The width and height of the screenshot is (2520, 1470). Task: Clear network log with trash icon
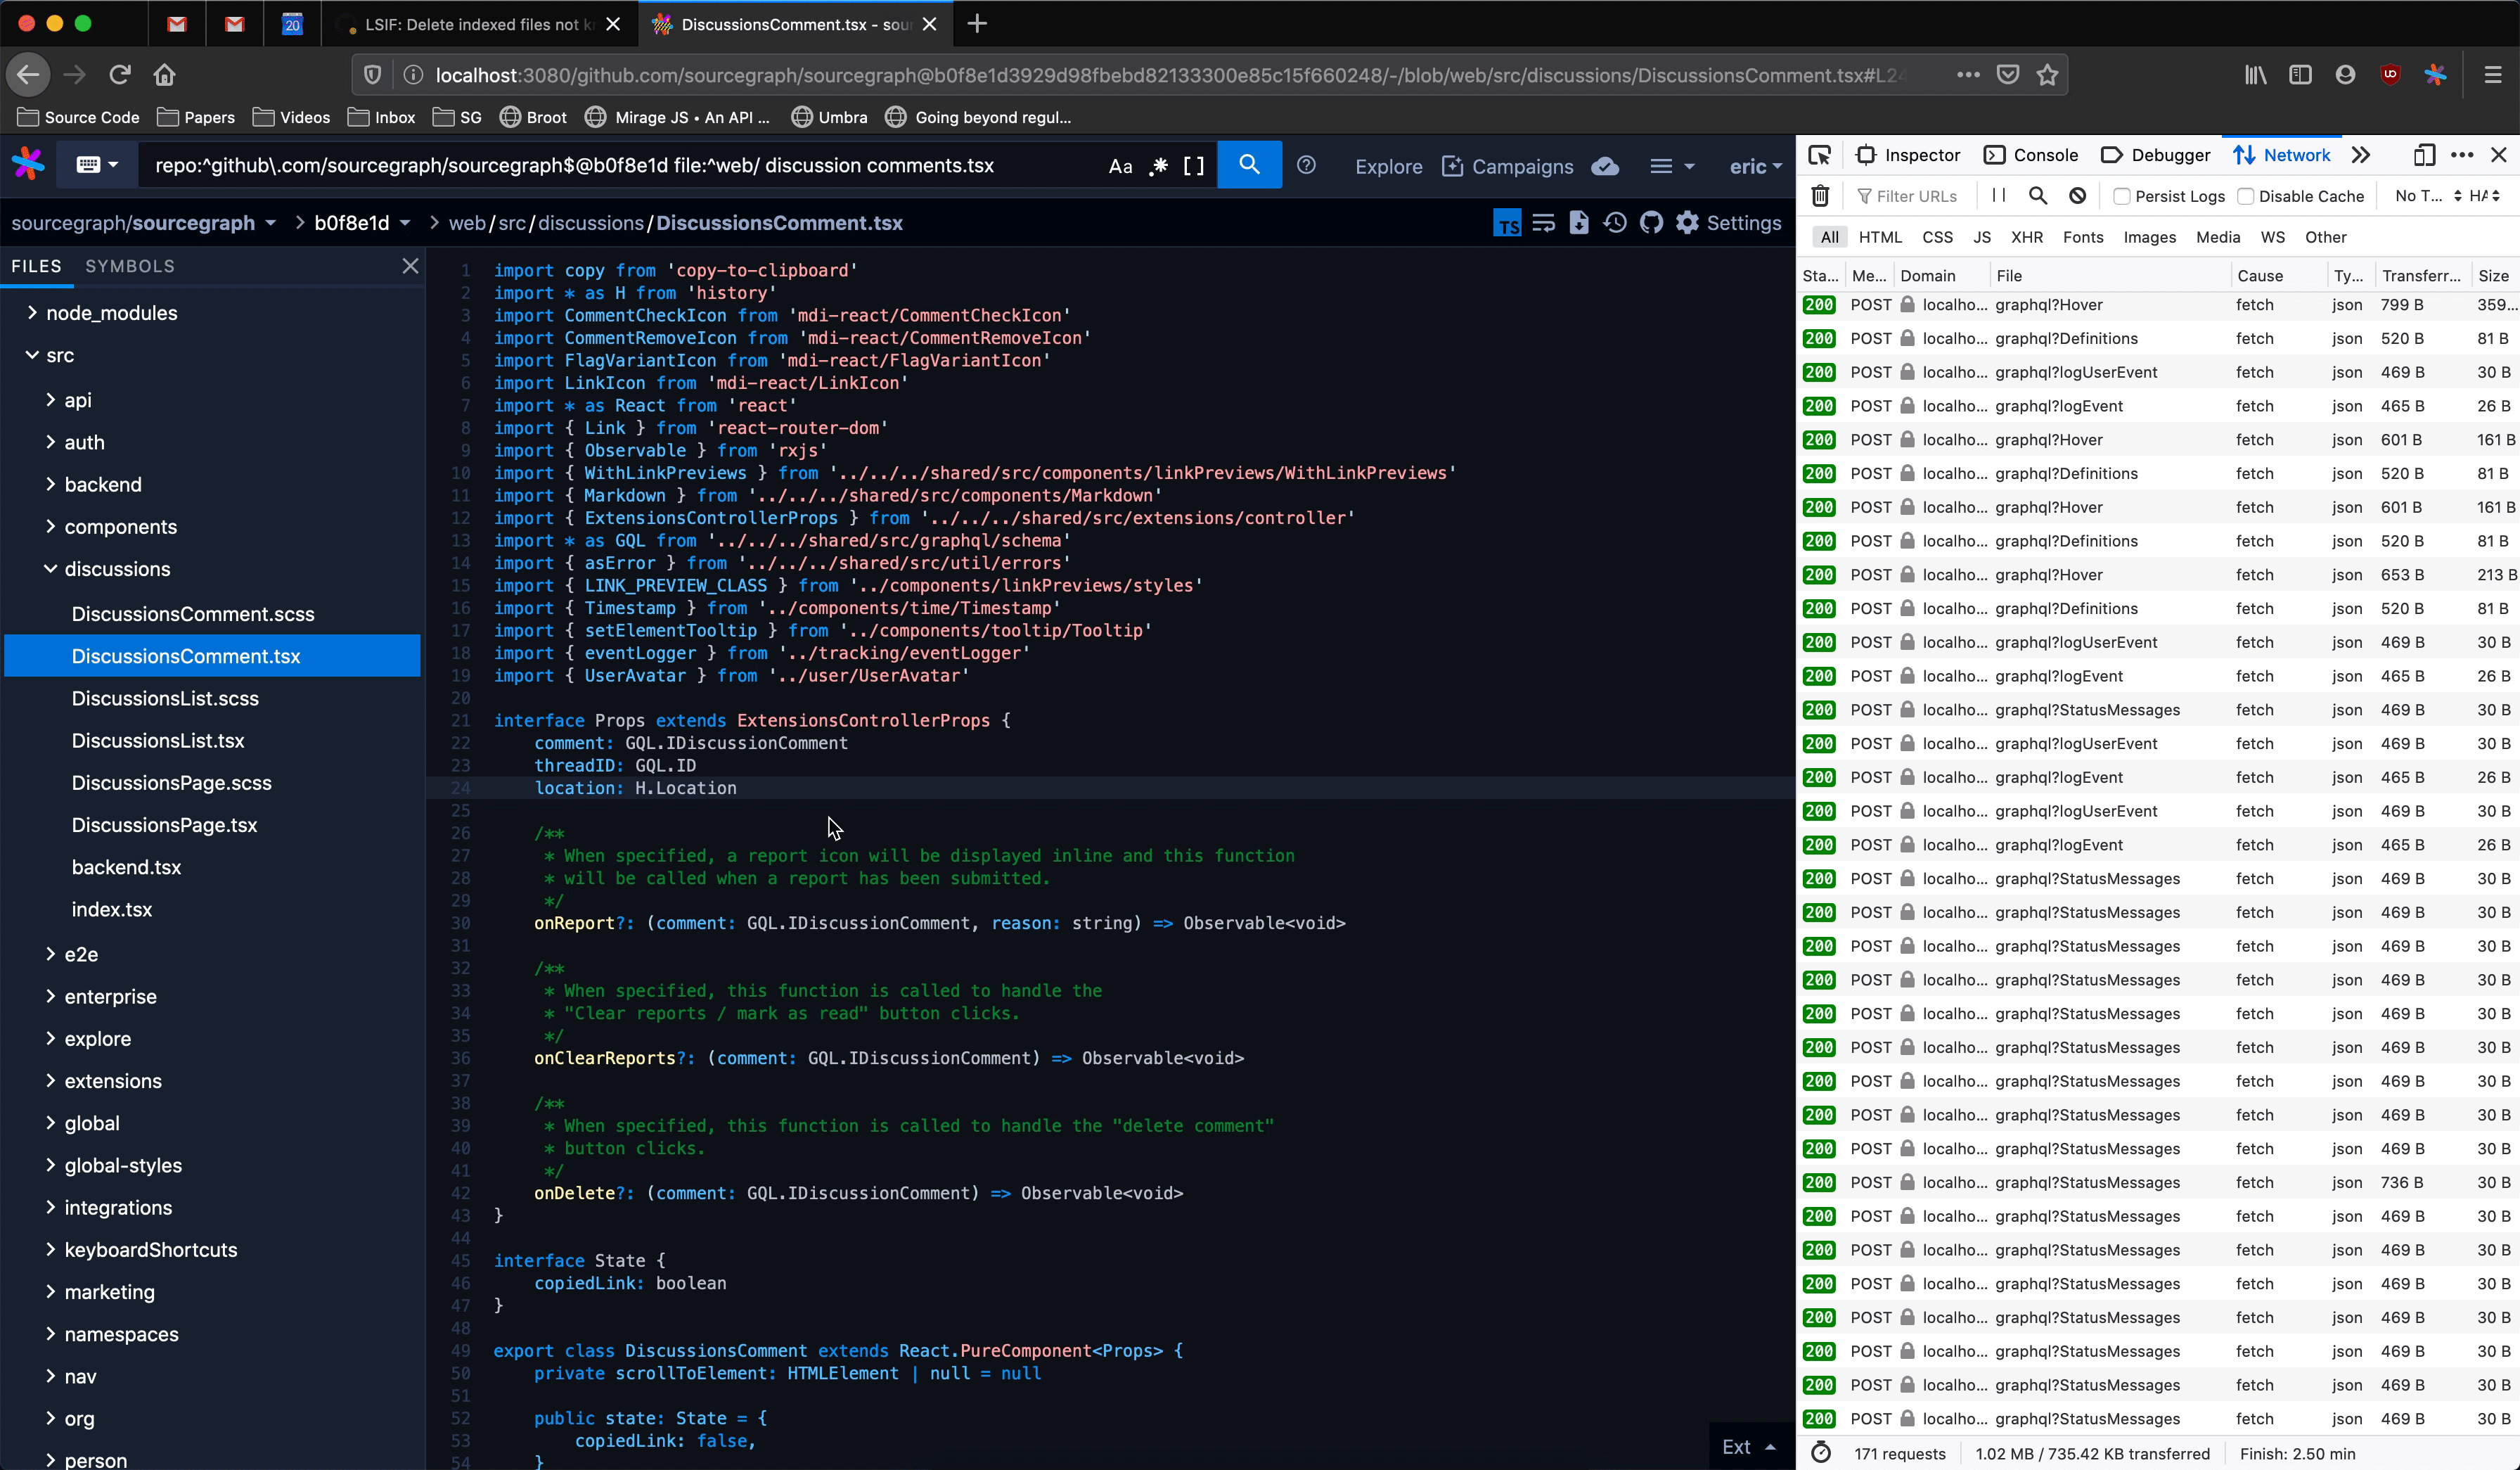tap(1820, 196)
